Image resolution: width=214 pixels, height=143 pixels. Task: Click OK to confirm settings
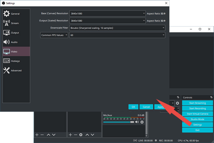tap(133, 107)
